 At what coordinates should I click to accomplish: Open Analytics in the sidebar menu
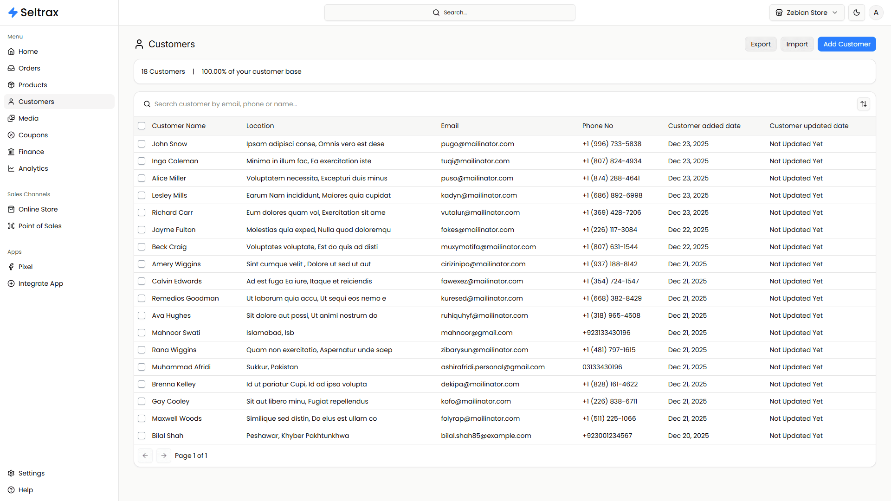pos(59,168)
